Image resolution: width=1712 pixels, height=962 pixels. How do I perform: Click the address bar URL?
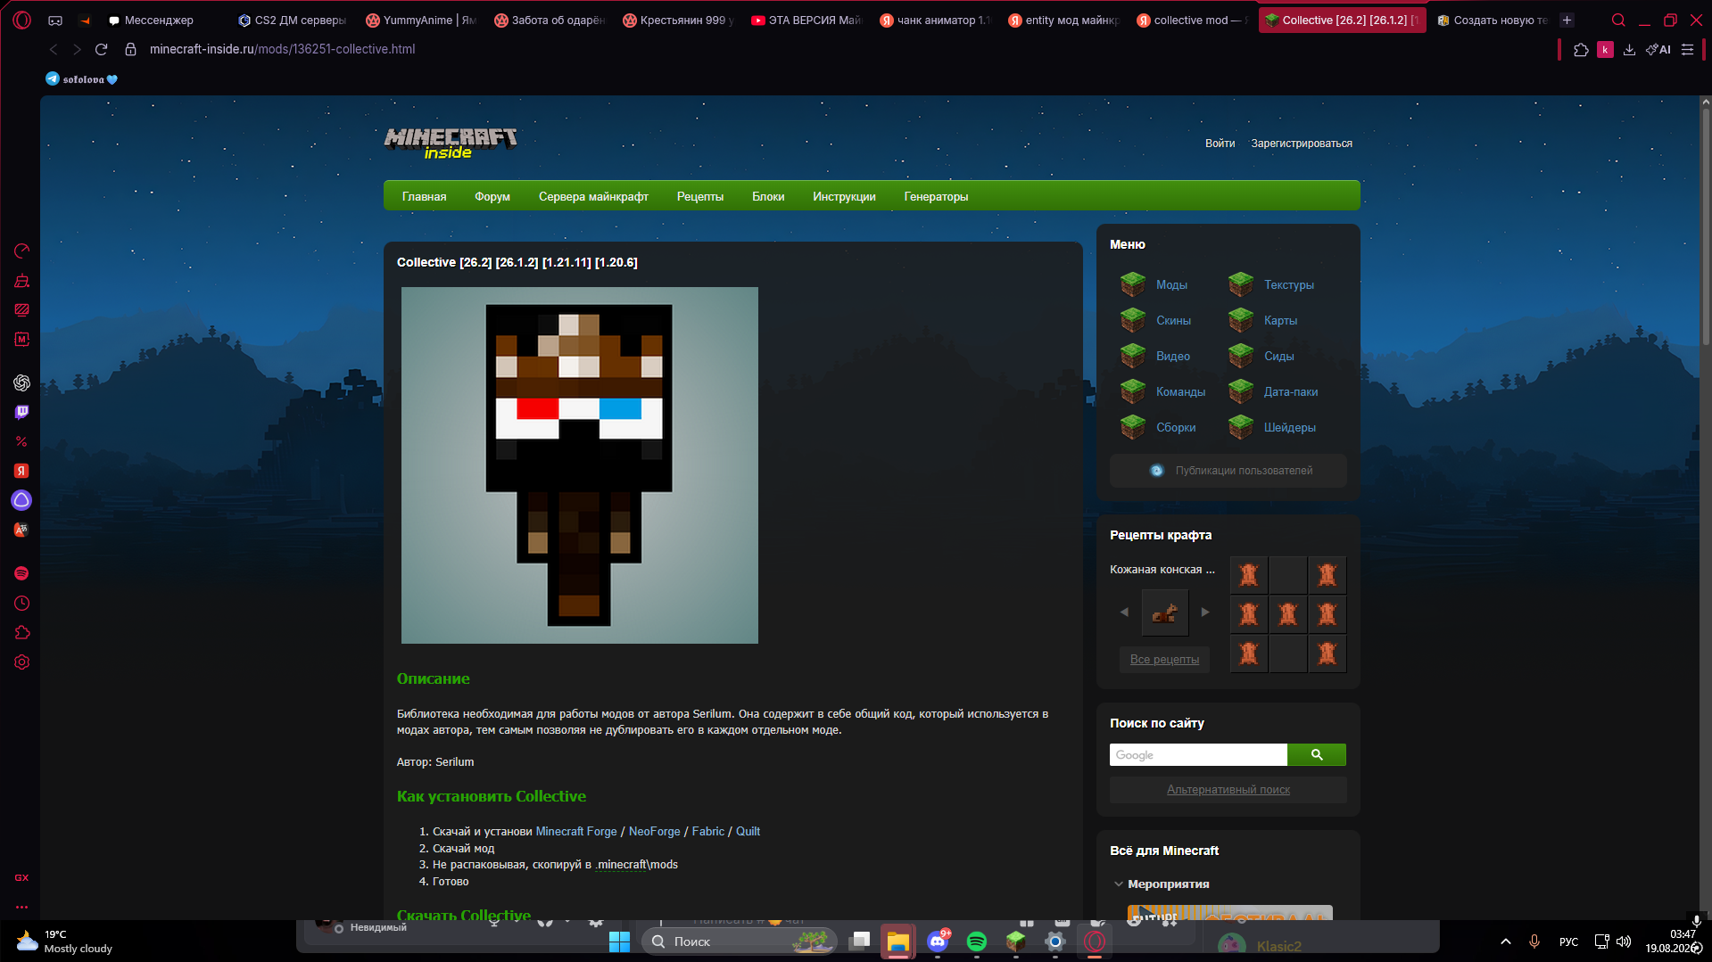point(282,49)
